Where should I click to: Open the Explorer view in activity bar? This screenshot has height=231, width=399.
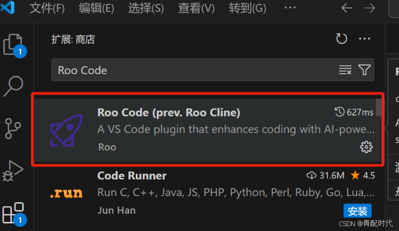tap(13, 45)
